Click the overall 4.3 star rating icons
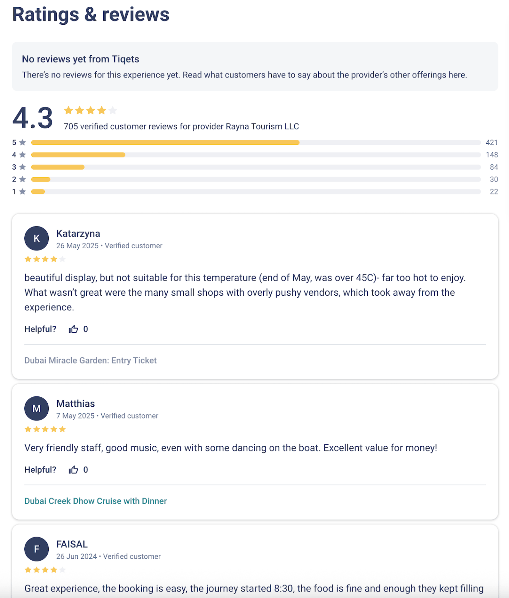The width and height of the screenshot is (509, 598). coord(90,111)
